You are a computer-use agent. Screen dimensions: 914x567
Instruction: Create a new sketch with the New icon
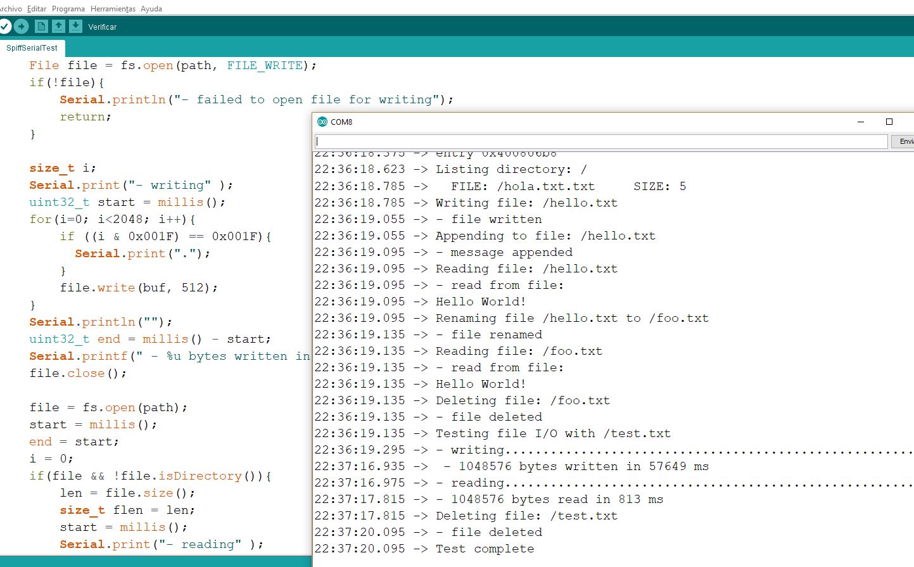[41, 26]
